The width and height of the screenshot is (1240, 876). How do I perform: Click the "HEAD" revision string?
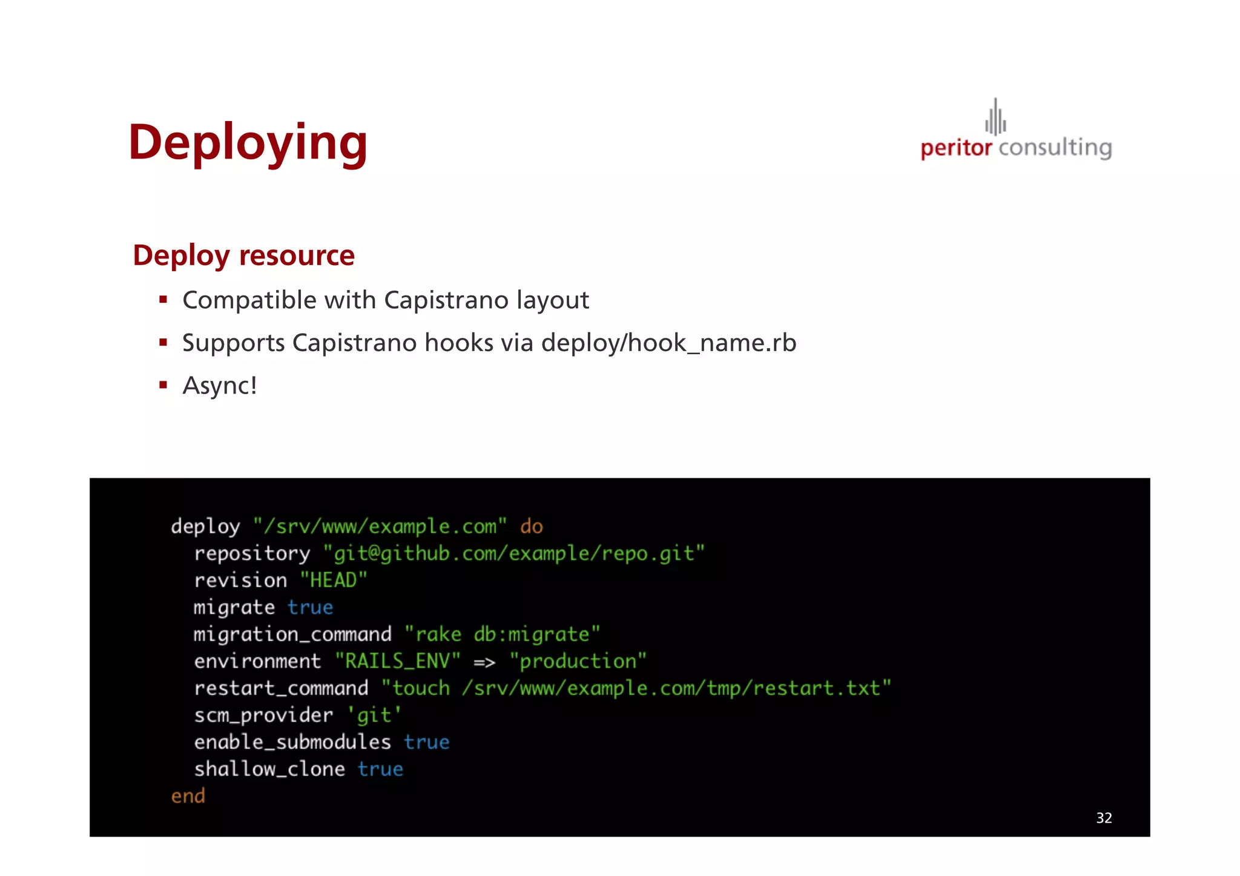pos(334,580)
